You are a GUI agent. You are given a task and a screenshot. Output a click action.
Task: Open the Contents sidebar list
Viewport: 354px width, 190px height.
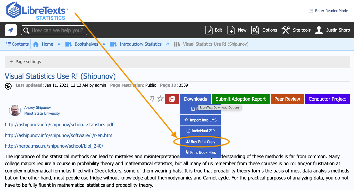click(x=18, y=44)
